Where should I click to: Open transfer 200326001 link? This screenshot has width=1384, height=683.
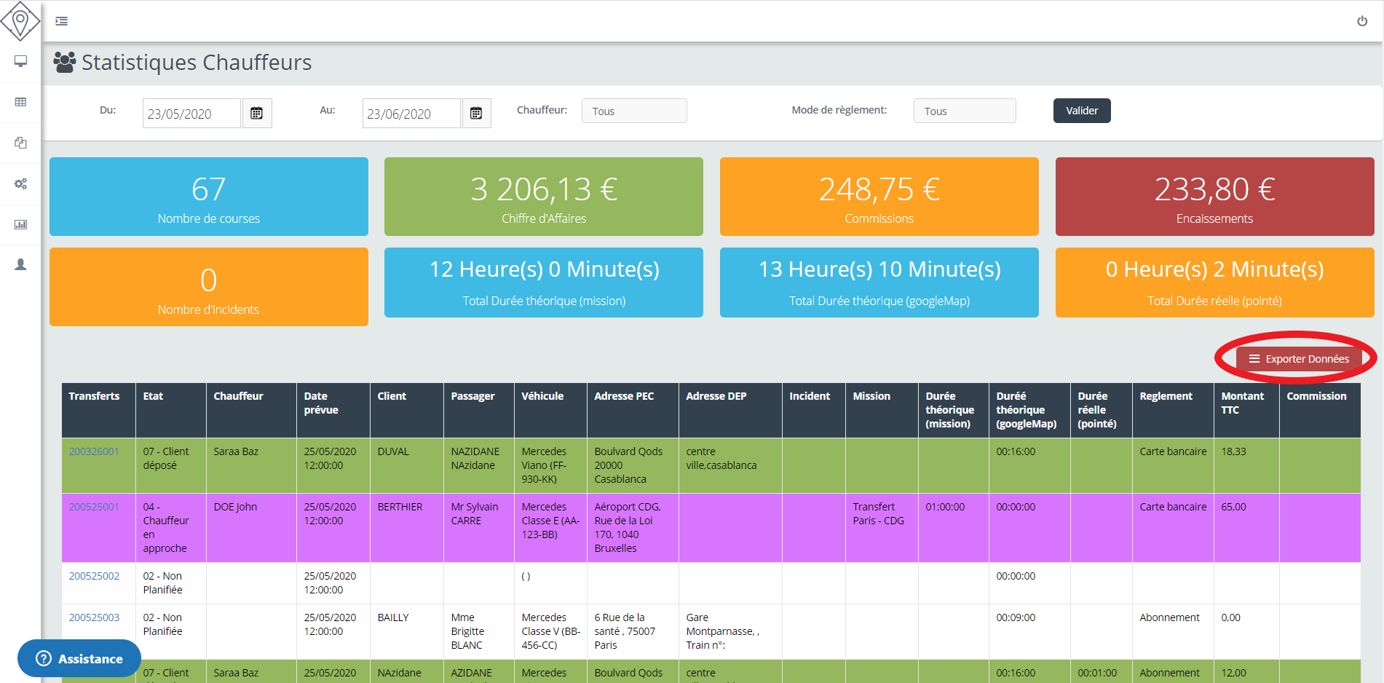click(94, 451)
